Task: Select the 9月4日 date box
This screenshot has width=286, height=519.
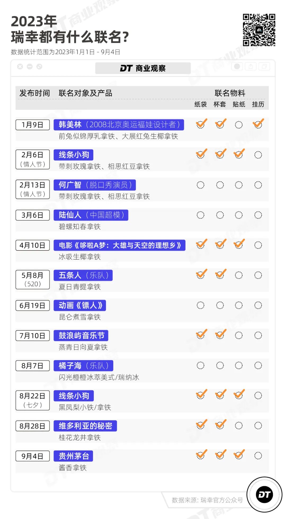Action: tap(33, 456)
